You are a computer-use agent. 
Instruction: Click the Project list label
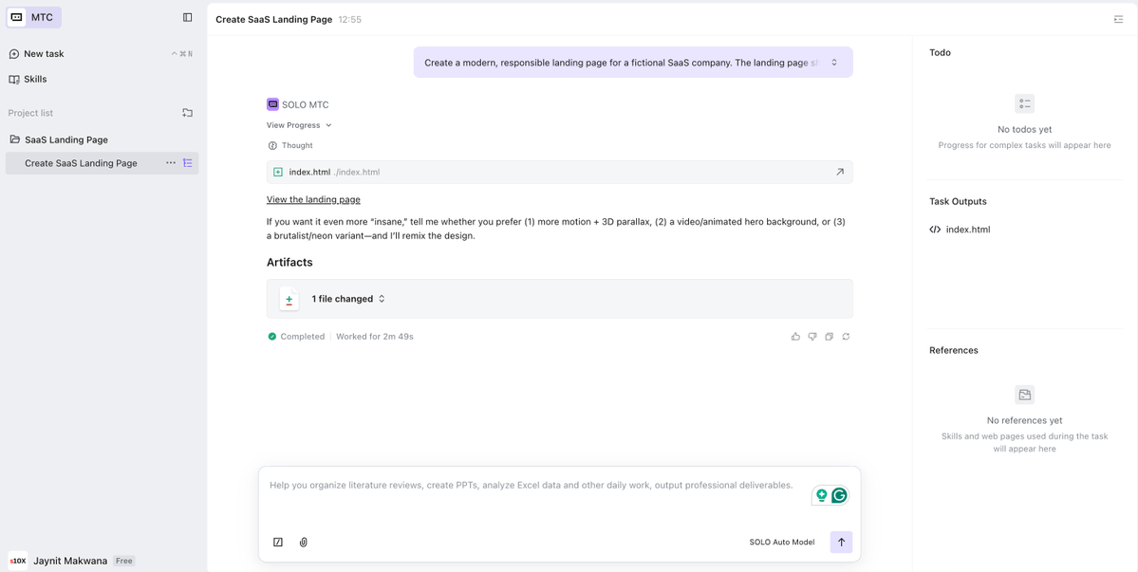(30, 113)
